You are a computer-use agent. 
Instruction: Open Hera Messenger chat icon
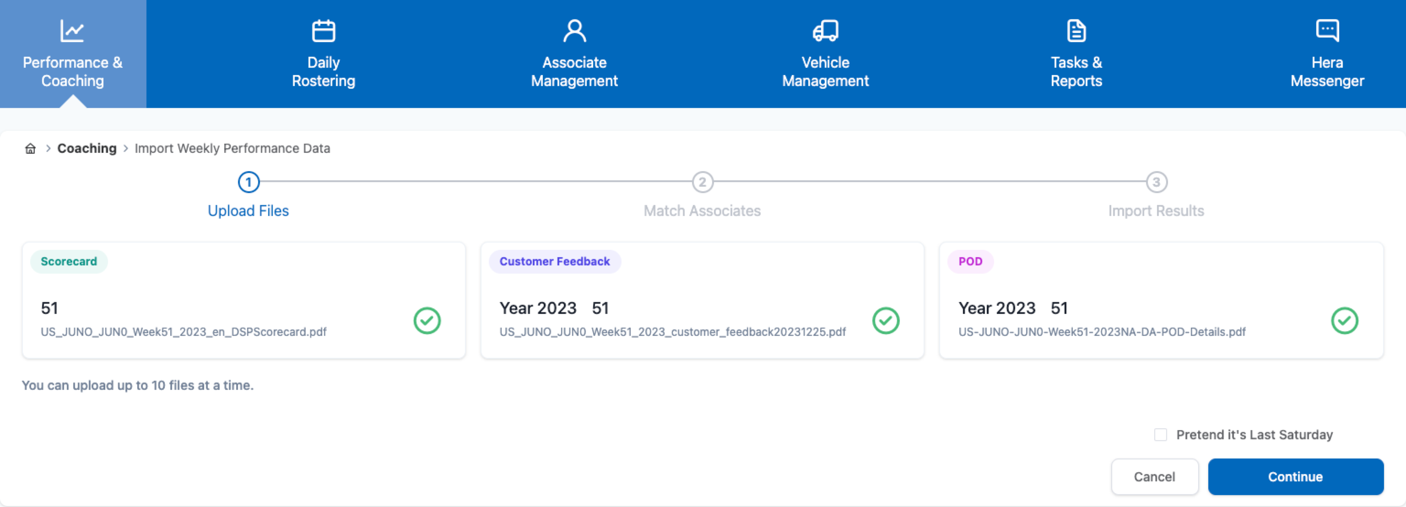click(1327, 31)
